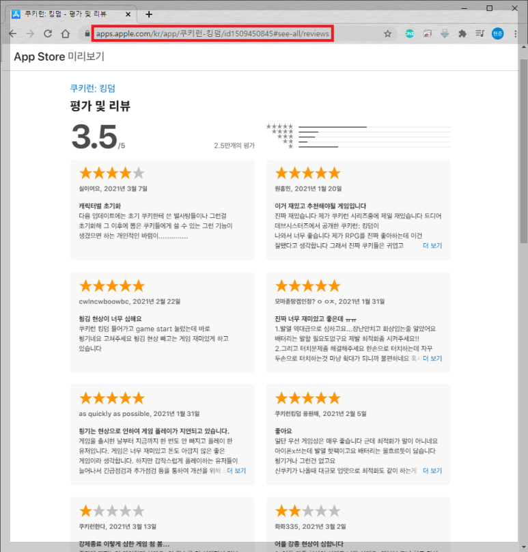Go back to previous page
528x552 pixels.
13,33
